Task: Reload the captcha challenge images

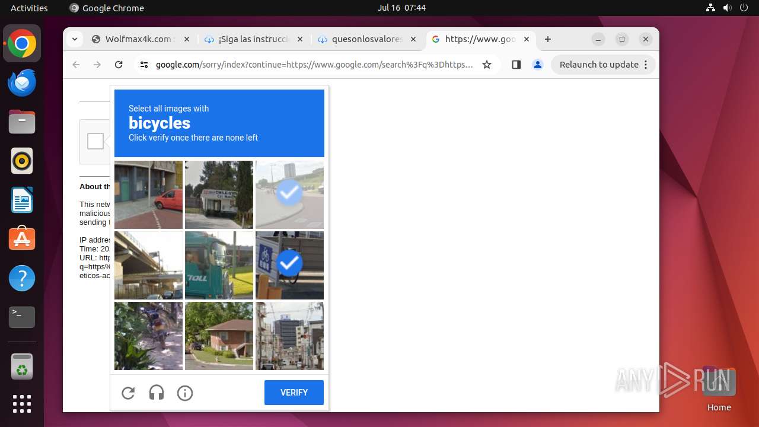Action: [x=128, y=393]
